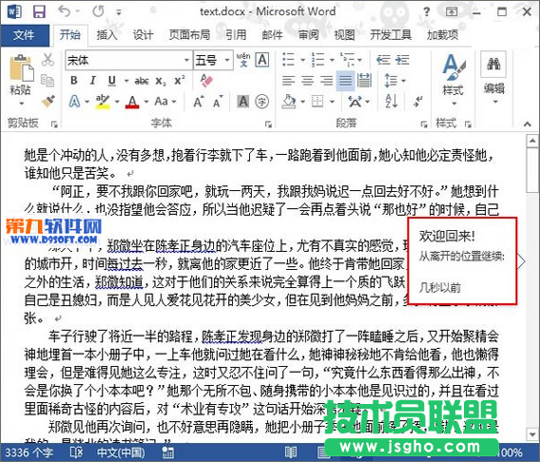
Task: Click the Clear Formatting eraser icon
Action: tap(206, 81)
